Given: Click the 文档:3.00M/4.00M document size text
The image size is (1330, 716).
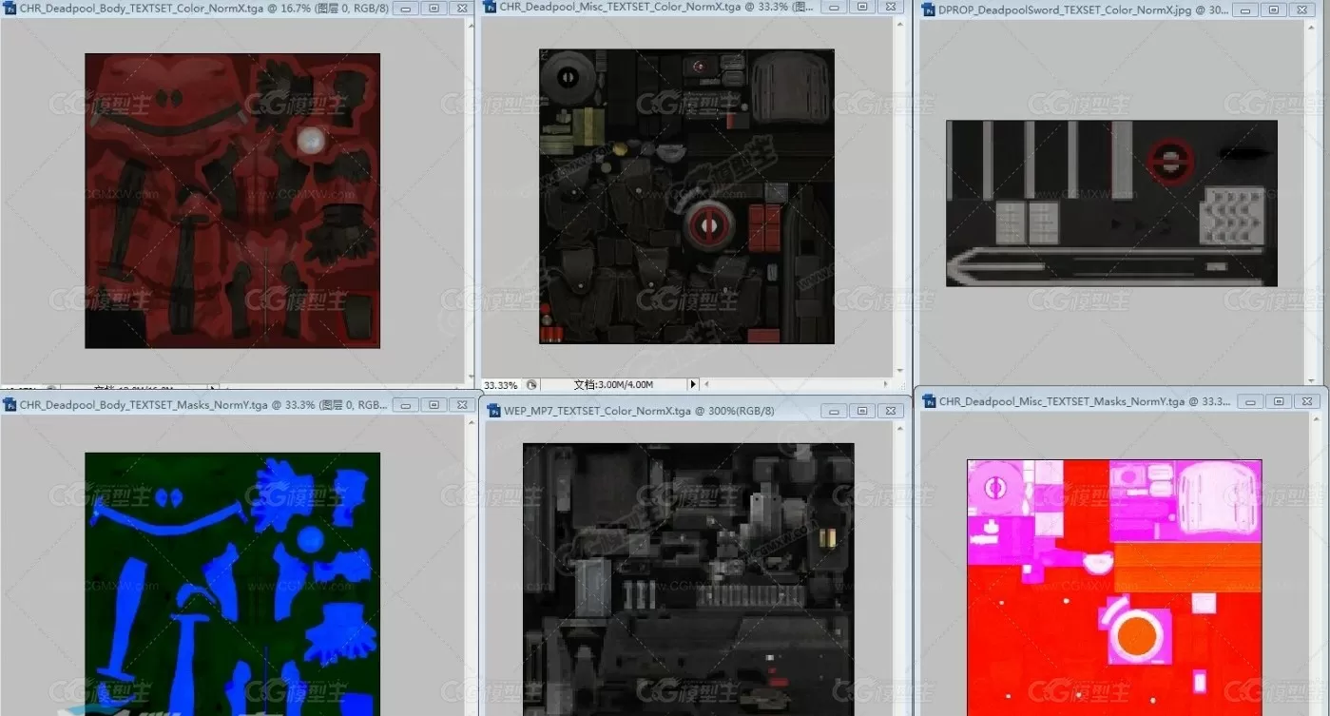Looking at the screenshot, I should [x=613, y=385].
